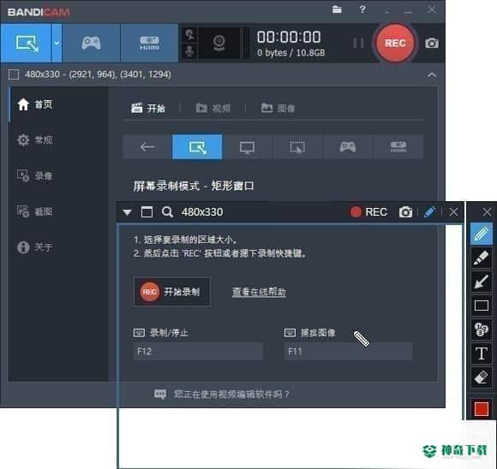Image resolution: width=497 pixels, height=469 pixels.
Task: Click the webcam overlay icon
Action: point(219,43)
